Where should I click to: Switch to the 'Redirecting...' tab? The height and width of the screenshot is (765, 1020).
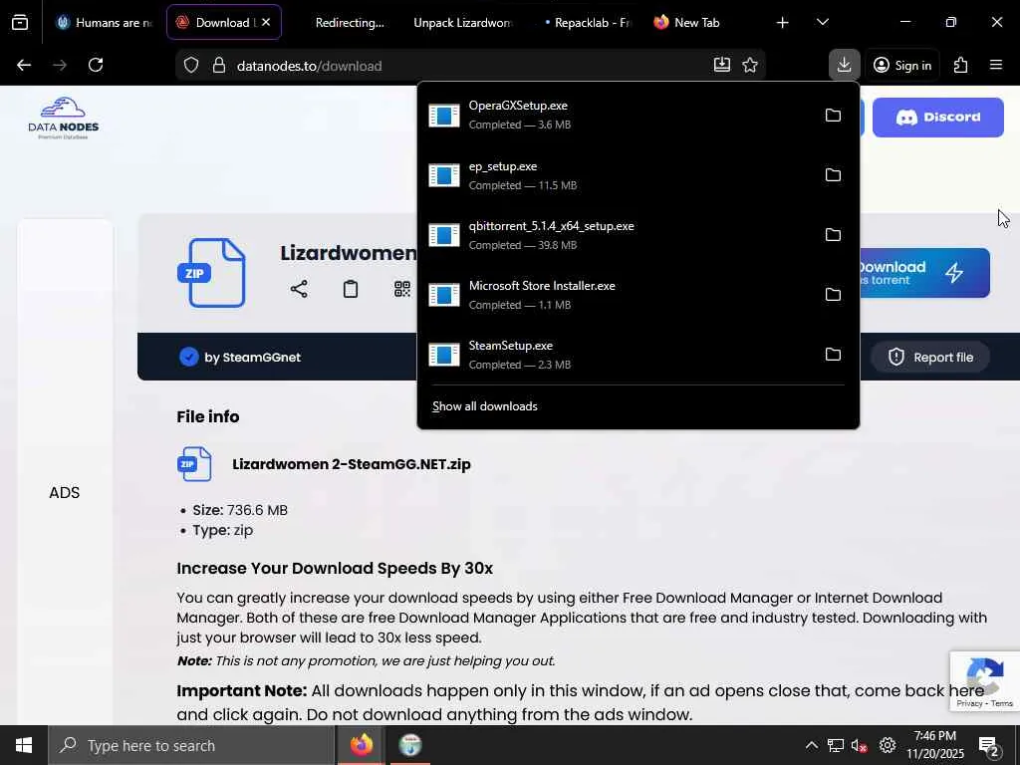tap(350, 22)
